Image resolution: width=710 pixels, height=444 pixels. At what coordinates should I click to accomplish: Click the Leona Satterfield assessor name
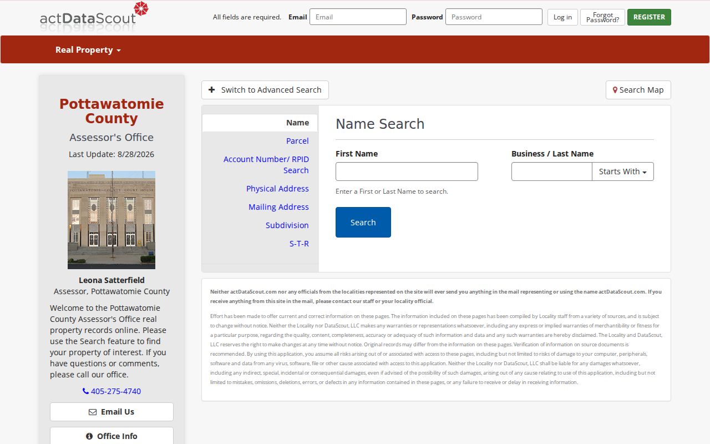point(111,280)
